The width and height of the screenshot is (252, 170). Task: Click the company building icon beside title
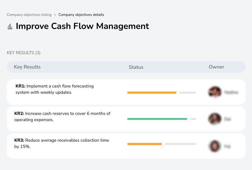point(10,26)
